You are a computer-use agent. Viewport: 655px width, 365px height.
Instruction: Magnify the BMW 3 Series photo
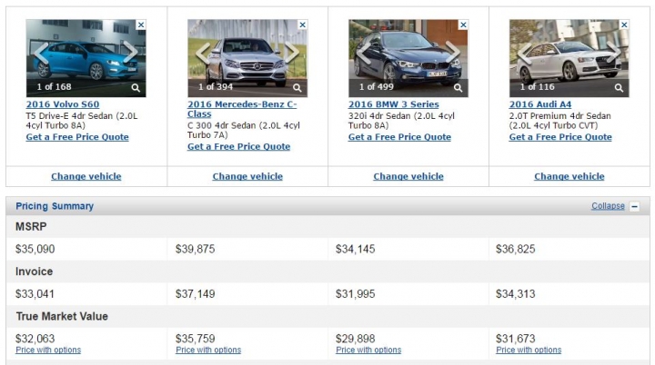coord(458,88)
